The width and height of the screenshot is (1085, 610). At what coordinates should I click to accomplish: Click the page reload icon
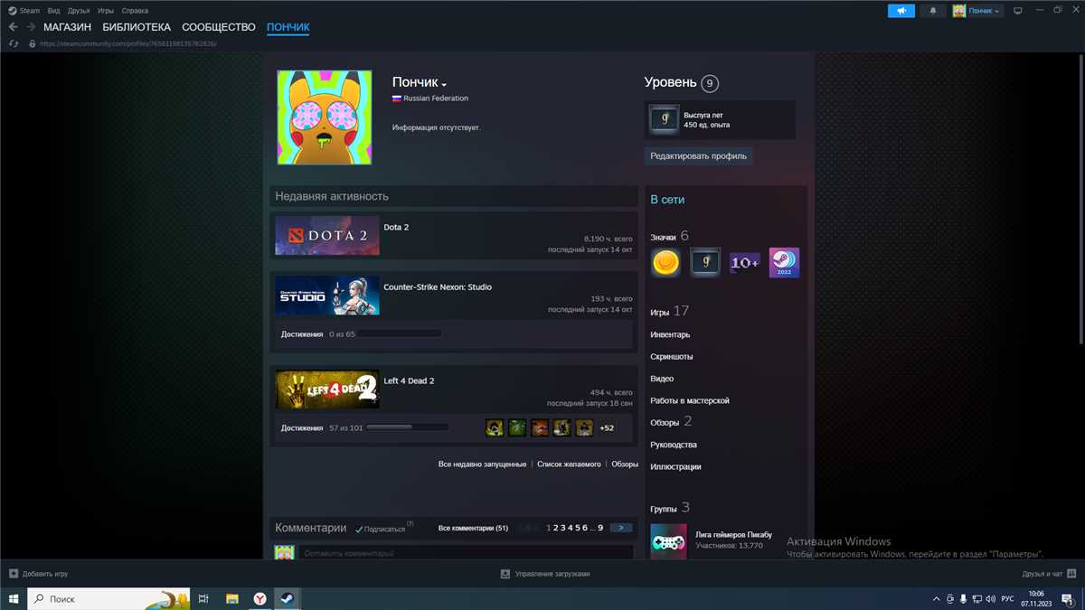pyautogui.click(x=13, y=43)
